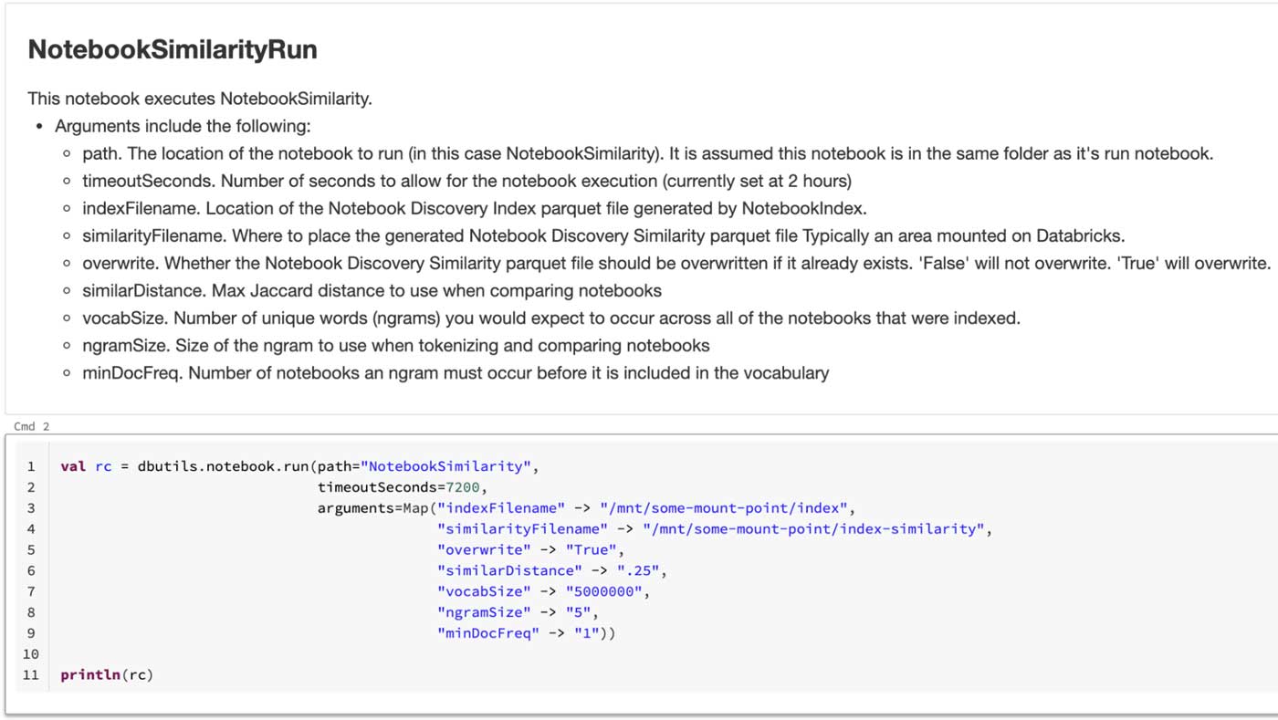This screenshot has width=1278, height=720.
Task: Click the Cmd 2 cell label
Action: (x=32, y=426)
